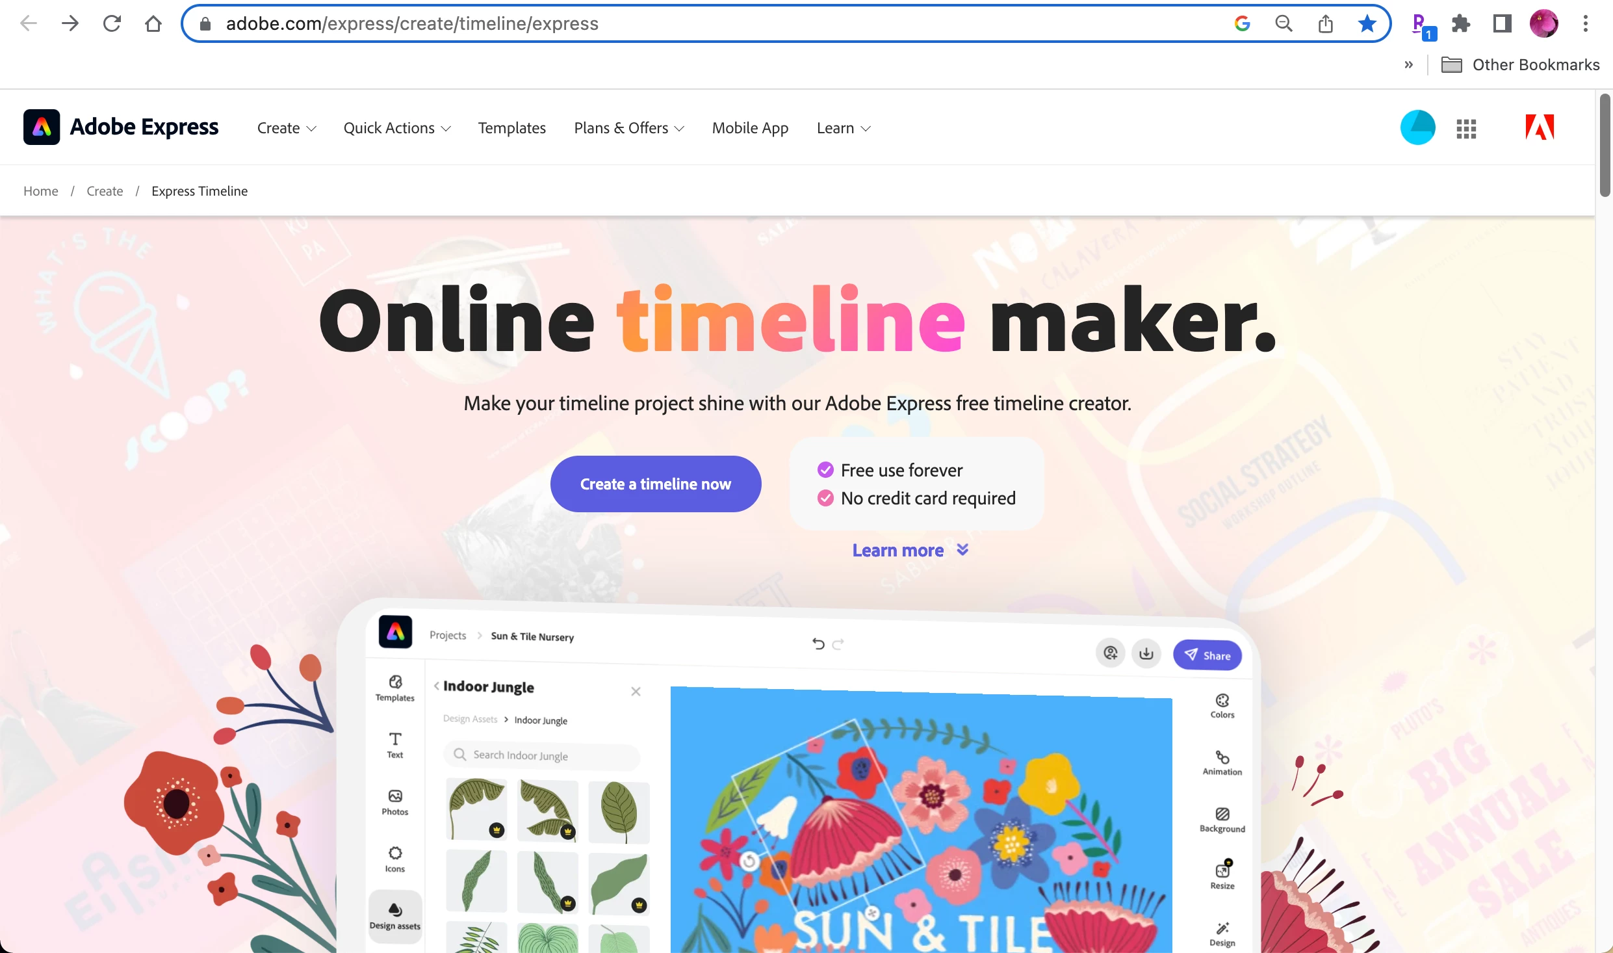Viewport: 1613px width, 953px height.
Task: Open the Templates menu item
Action: 512,128
